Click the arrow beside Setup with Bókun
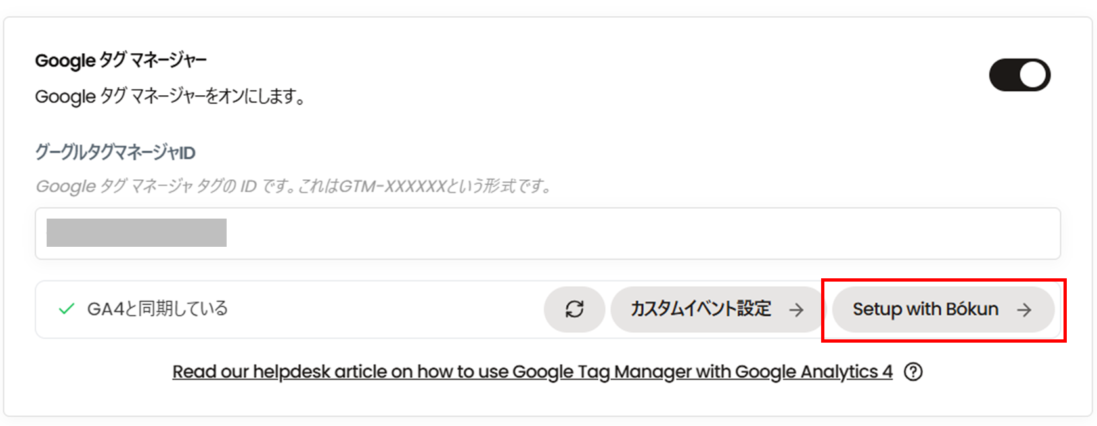 pyautogui.click(x=1023, y=310)
